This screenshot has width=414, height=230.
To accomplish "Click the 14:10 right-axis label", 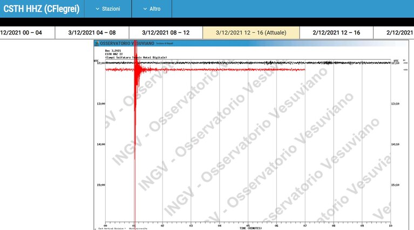I will point(395,144).
